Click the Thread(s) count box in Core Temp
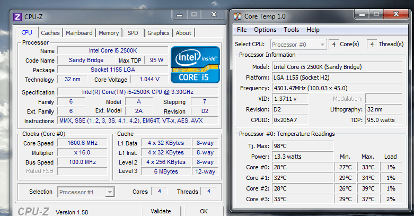 [372, 45]
